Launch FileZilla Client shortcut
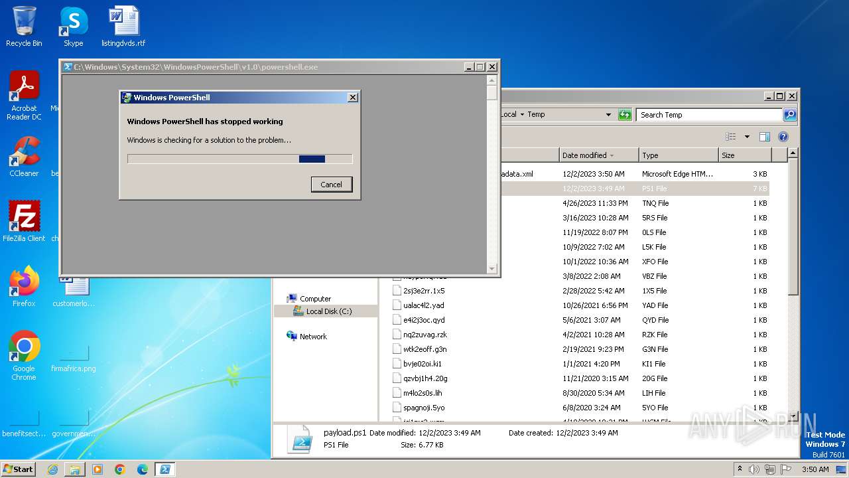The width and height of the screenshot is (849, 478). coord(24,221)
